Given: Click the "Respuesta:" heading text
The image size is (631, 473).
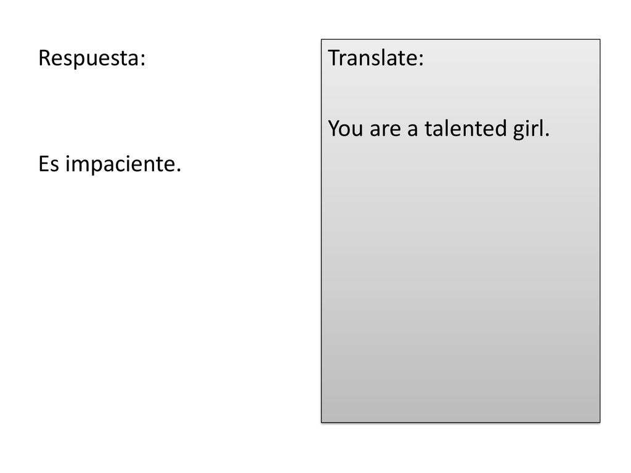Looking at the screenshot, I should click(x=92, y=59).
